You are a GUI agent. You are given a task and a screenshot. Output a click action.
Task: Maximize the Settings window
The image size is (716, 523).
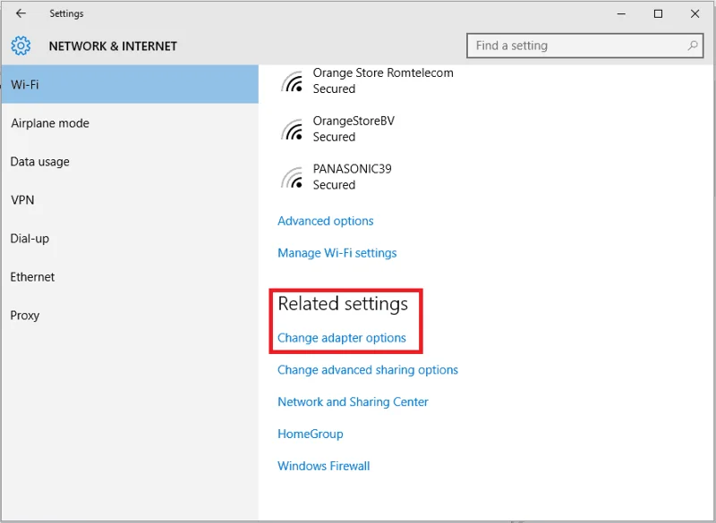[x=658, y=13]
